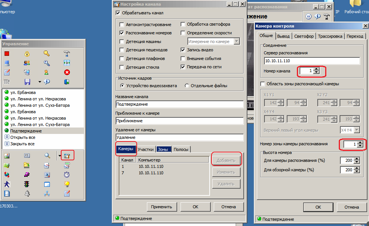Enable the Автоконтрастирование checkbox

122,25
